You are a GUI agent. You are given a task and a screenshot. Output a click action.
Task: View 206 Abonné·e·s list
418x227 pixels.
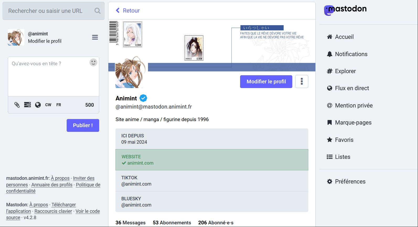(x=216, y=223)
